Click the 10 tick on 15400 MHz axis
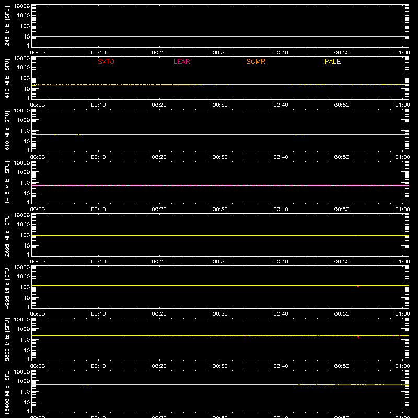 point(27,402)
